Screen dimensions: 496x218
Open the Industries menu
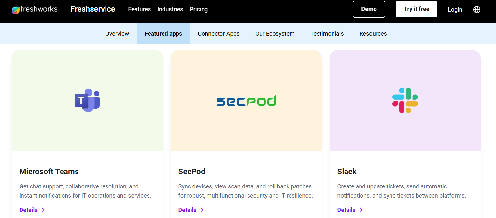point(170,9)
